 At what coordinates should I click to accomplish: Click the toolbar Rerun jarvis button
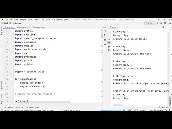(x=157, y=23)
